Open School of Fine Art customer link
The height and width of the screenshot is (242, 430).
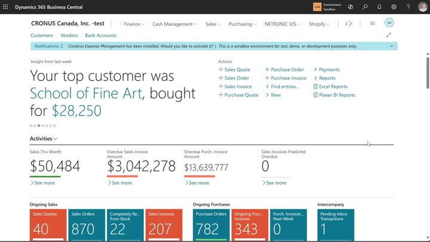[86, 94]
